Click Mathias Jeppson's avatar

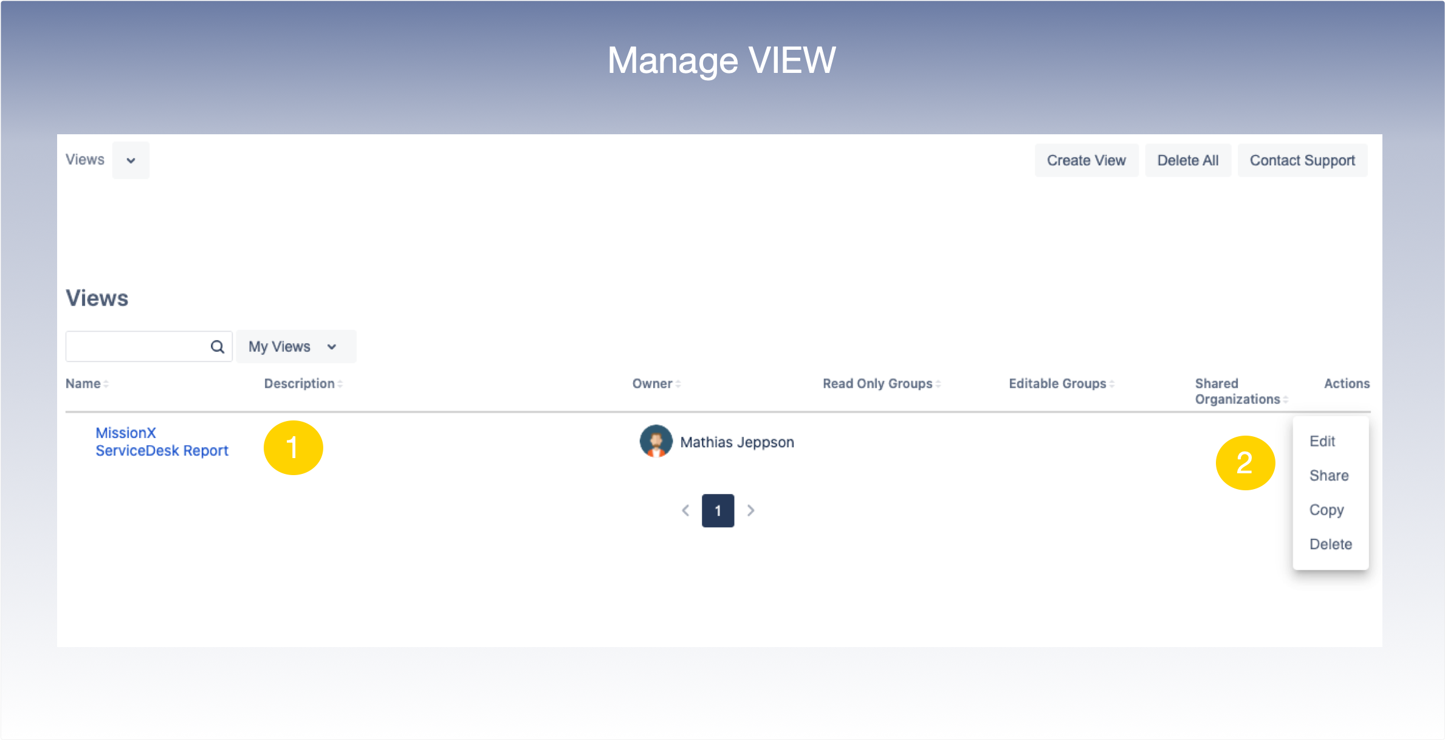tap(656, 442)
